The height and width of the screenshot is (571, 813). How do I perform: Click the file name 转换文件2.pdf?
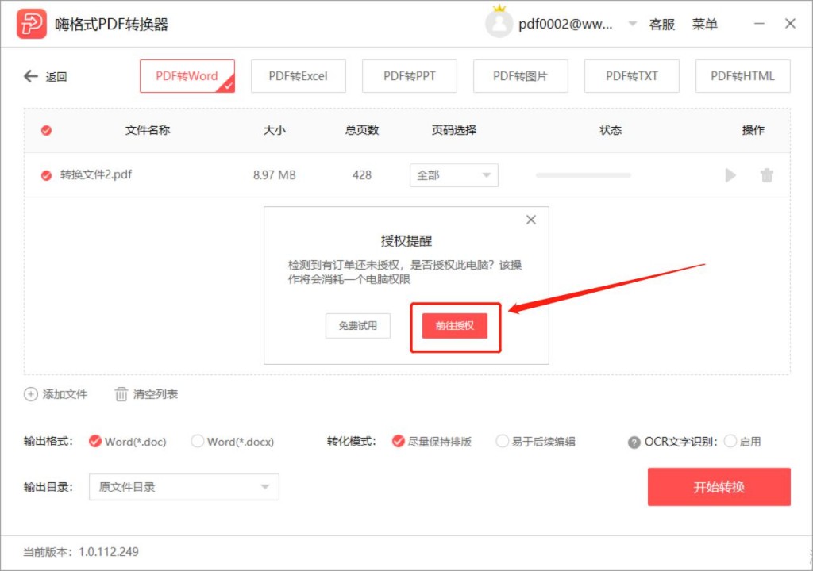(x=96, y=174)
